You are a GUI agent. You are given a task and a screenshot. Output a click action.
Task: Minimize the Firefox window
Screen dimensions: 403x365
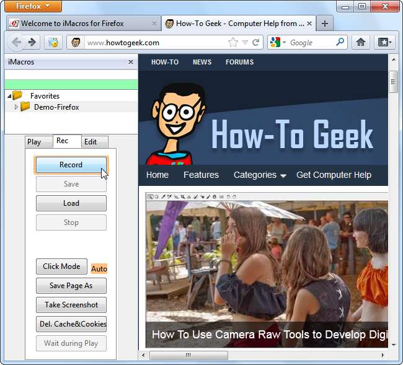click(x=345, y=6)
